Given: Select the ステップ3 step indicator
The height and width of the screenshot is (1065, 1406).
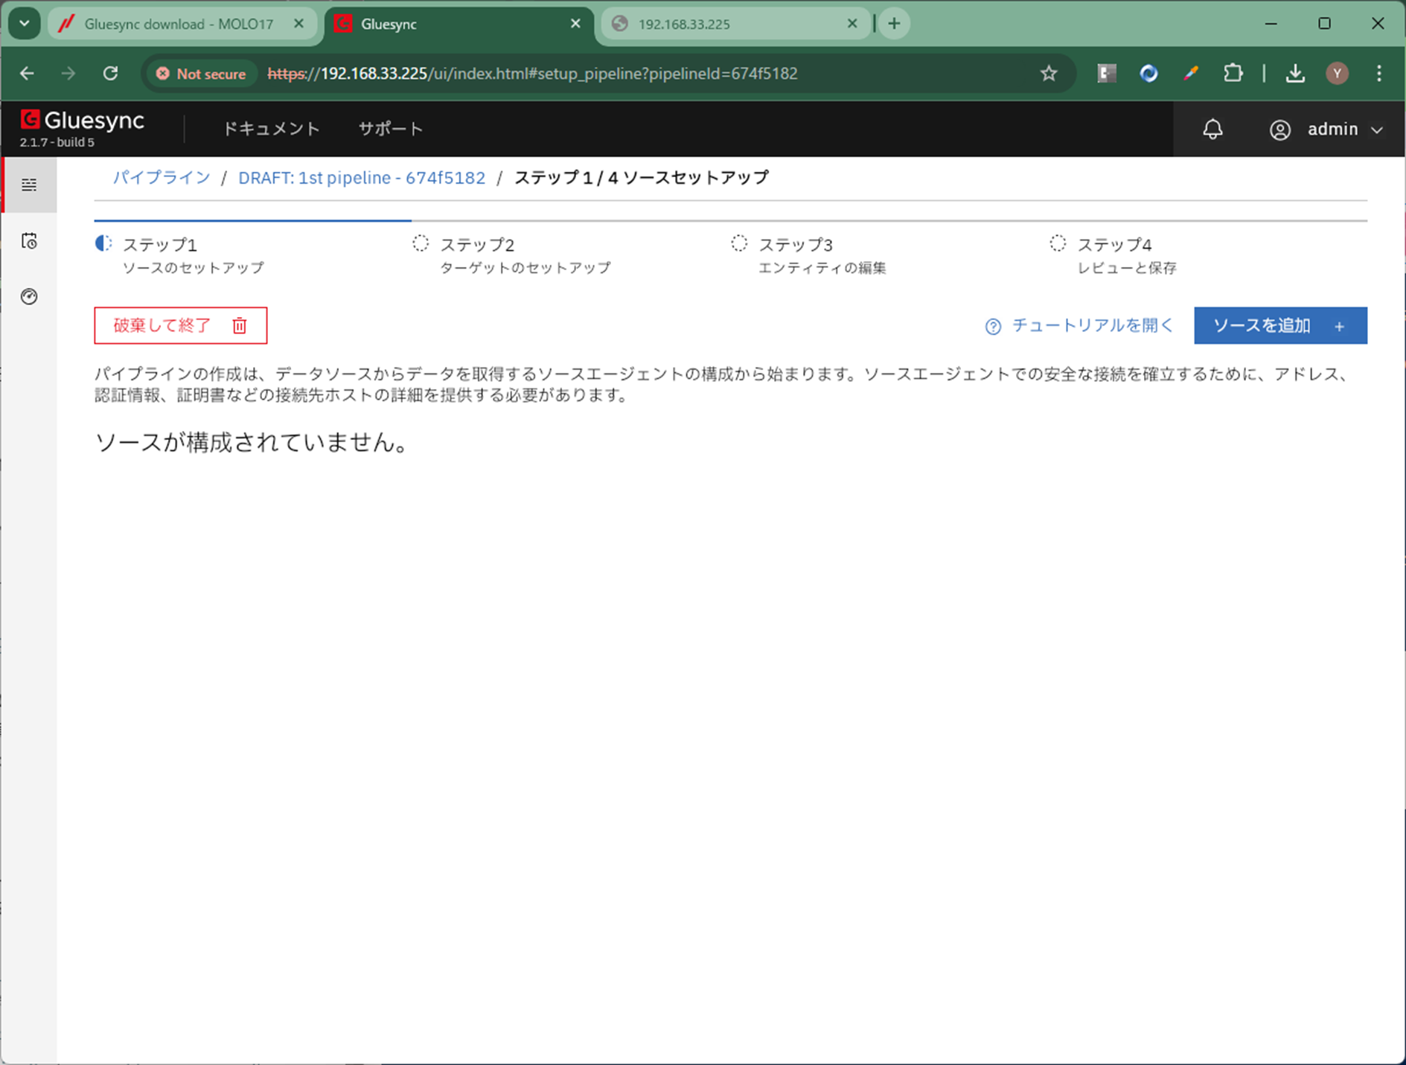Looking at the screenshot, I should click(795, 245).
